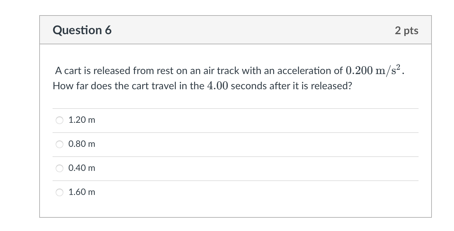
Task: Select the 1.60 m radio button
Action: 59,192
